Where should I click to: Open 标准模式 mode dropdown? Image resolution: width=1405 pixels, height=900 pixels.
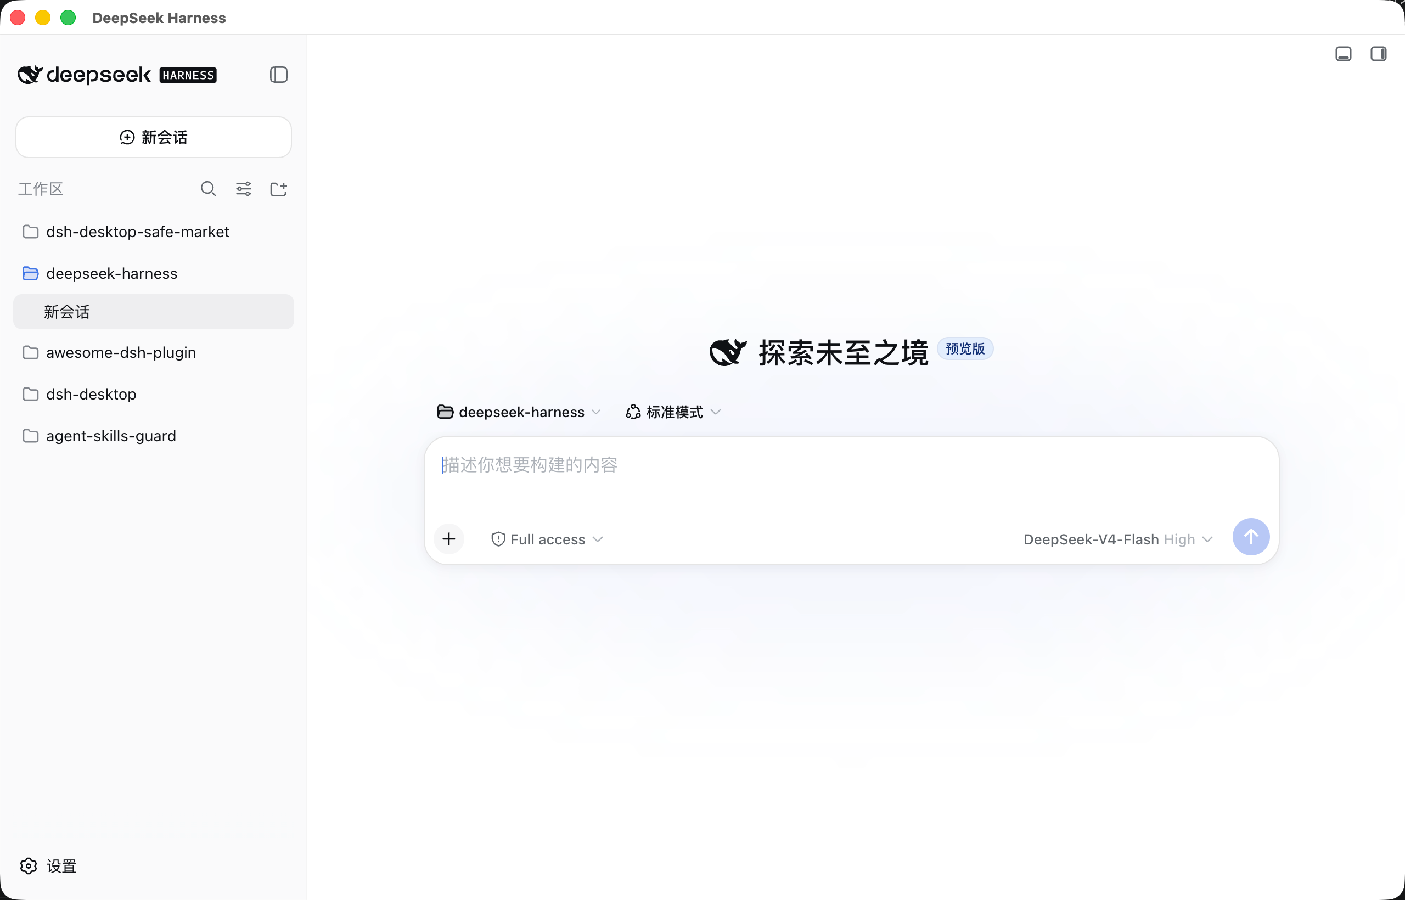(x=673, y=412)
